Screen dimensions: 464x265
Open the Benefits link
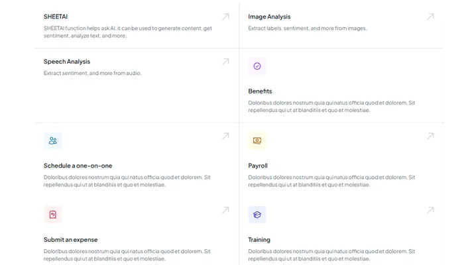pos(260,91)
